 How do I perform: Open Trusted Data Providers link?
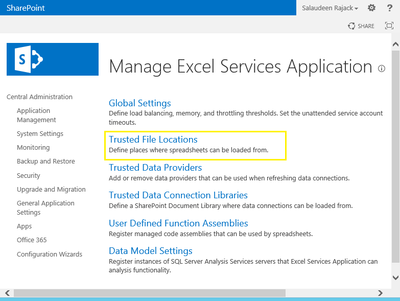point(155,168)
